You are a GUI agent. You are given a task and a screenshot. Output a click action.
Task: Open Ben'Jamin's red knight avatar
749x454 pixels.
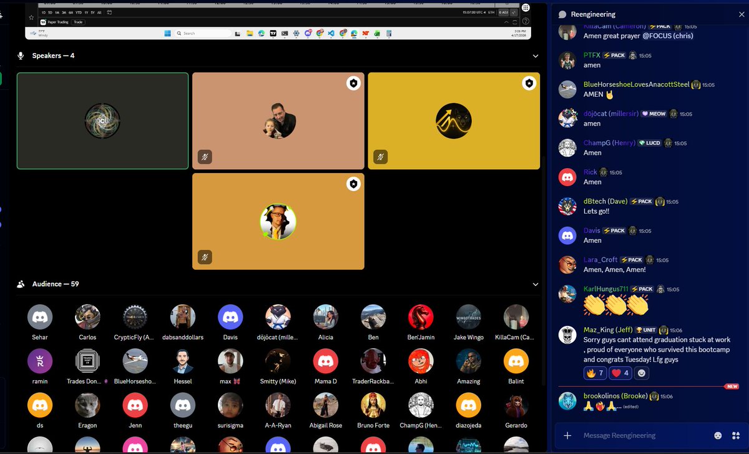421,317
